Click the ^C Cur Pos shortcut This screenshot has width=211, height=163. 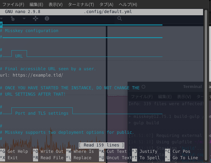[x=178, y=152]
